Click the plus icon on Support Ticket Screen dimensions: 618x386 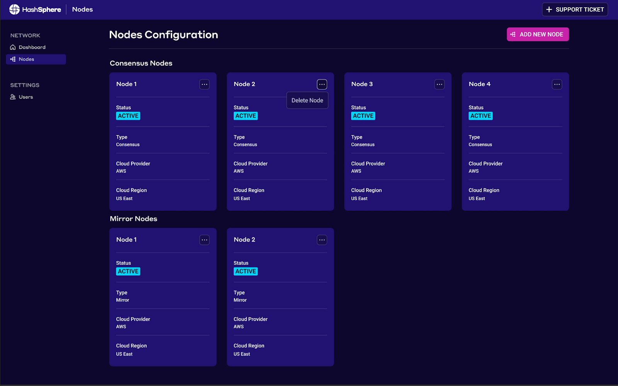[549, 9]
